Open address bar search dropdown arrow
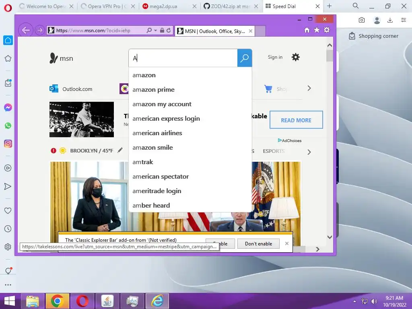This screenshot has height=309, width=412. point(155,31)
